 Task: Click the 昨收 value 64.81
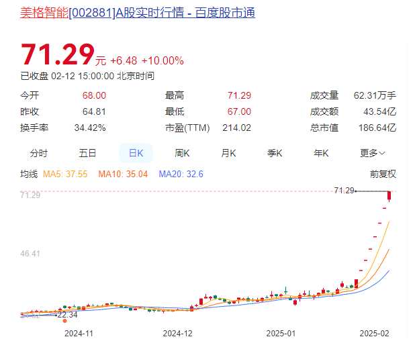point(94,111)
